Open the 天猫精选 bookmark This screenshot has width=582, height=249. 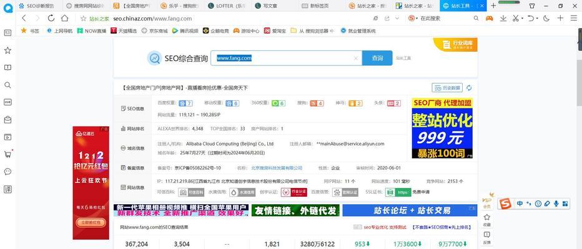click(124, 31)
